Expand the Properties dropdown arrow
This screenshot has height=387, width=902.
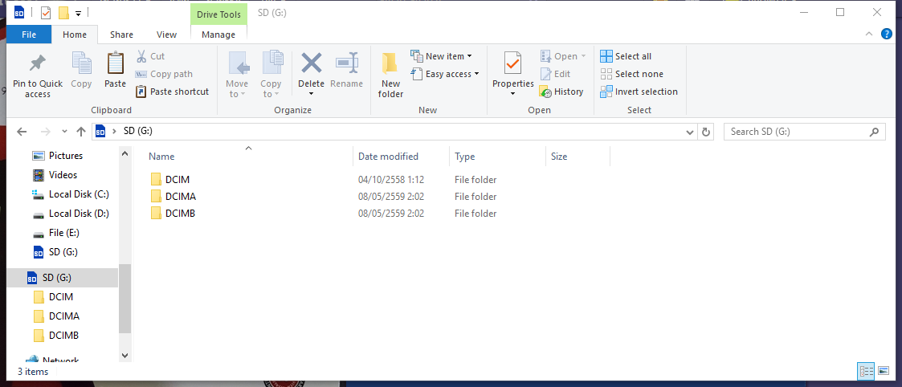(512, 94)
